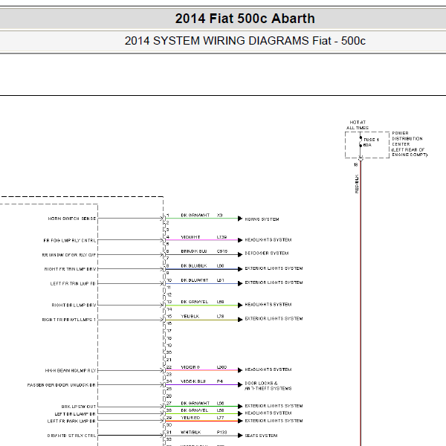Click 'EXTERIOR LIGHTS SYSTEM' on YEL/BLK wire
The height and width of the screenshot is (446, 446).
click(274, 319)
